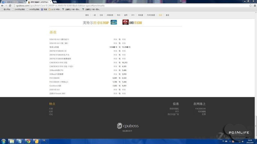Select the highlighted gold nav item
The height and width of the screenshot is (144, 257).
pyautogui.click(x=160, y=15)
